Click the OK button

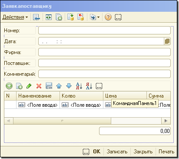pos(97,152)
